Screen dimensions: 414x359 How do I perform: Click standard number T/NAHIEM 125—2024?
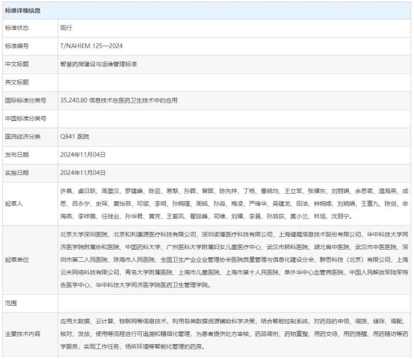91,46
